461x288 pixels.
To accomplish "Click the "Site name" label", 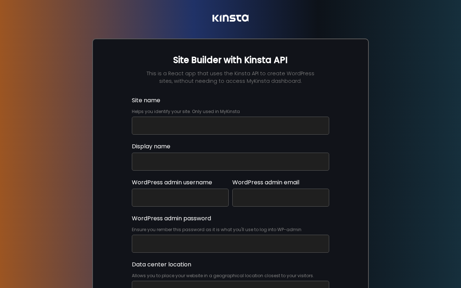I will coord(146,100).
